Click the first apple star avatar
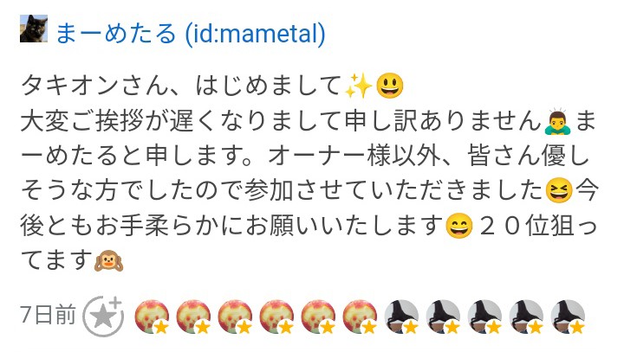The image size is (624, 352). 152,317
